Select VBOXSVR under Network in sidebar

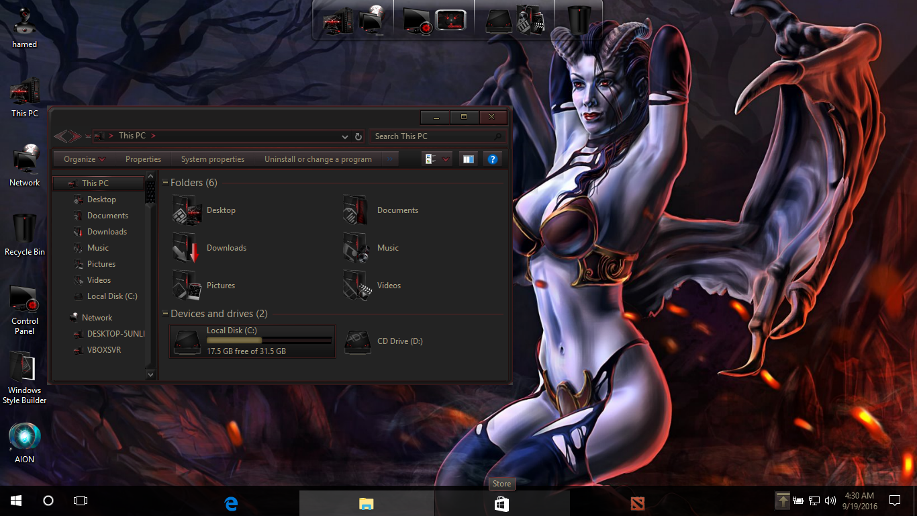click(x=104, y=350)
